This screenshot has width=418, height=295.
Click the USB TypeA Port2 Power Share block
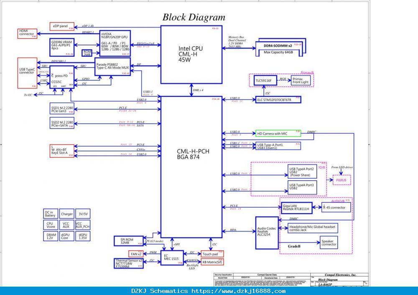click(302, 172)
